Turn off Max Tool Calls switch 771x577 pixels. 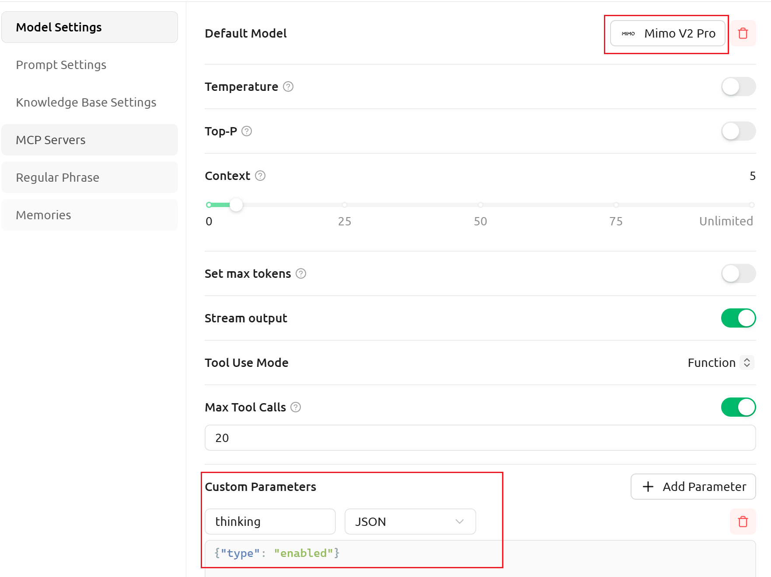[x=738, y=407]
